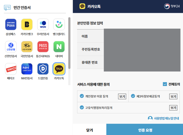Submit with the 인증 요청 button
The height and width of the screenshot is (135, 183).
click(145, 130)
